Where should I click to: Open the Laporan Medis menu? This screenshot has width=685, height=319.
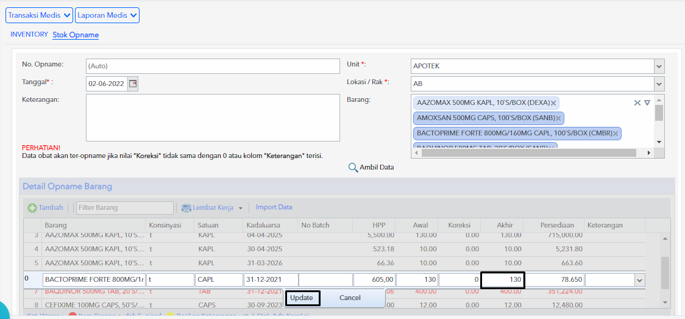(x=107, y=15)
